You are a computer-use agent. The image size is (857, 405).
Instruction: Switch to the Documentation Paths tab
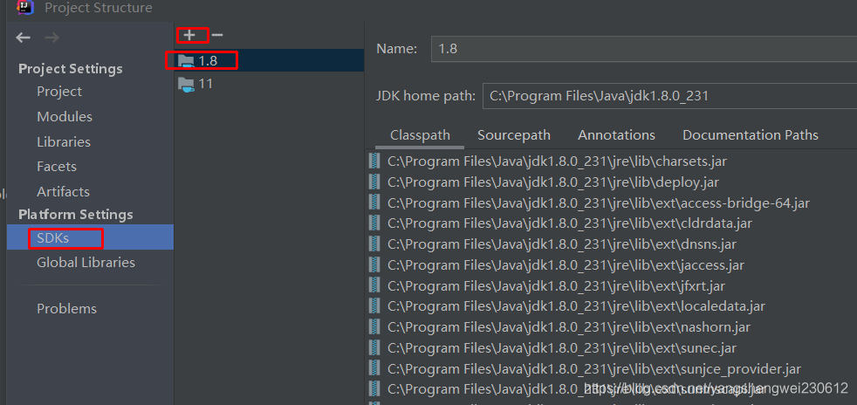tap(751, 135)
